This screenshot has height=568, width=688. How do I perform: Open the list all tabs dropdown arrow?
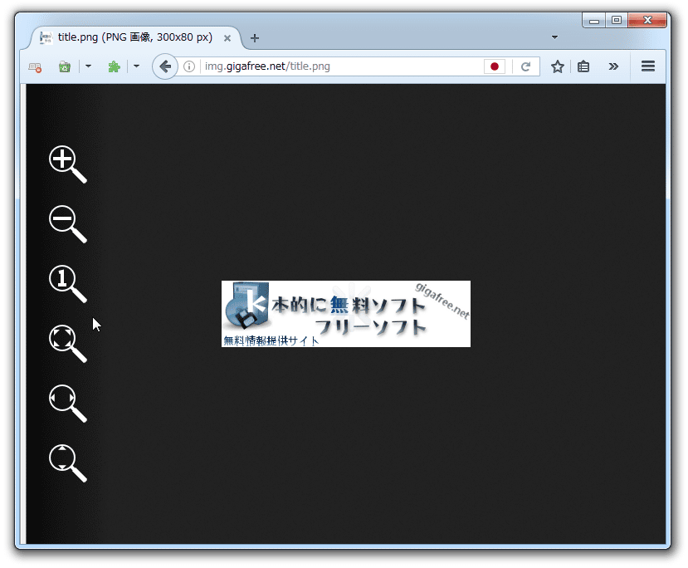pyautogui.click(x=554, y=37)
